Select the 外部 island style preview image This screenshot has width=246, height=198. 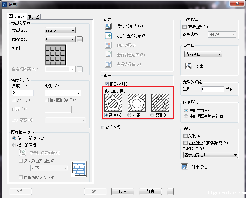coord(136,103)
